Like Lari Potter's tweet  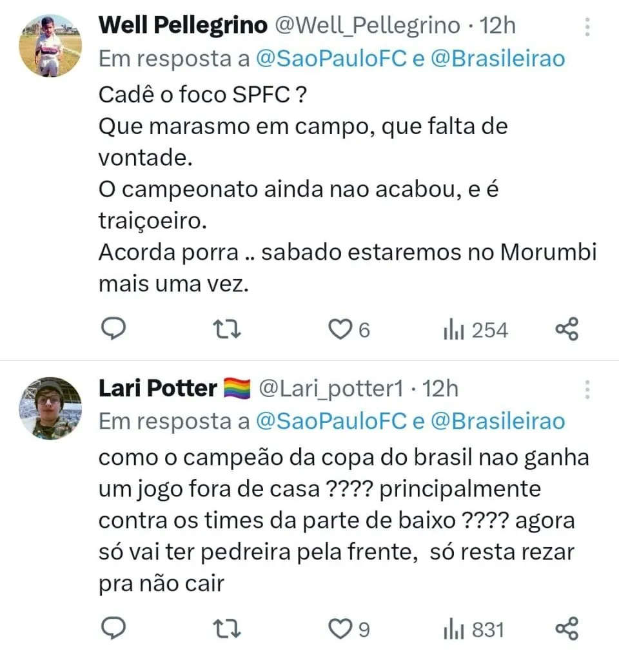point(339,629)
